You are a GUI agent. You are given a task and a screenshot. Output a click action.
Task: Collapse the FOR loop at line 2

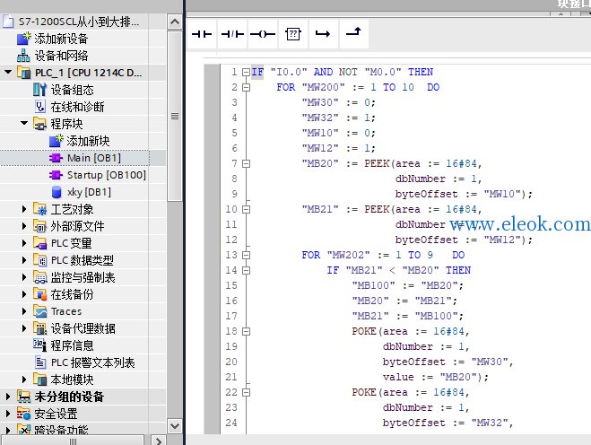246,88
